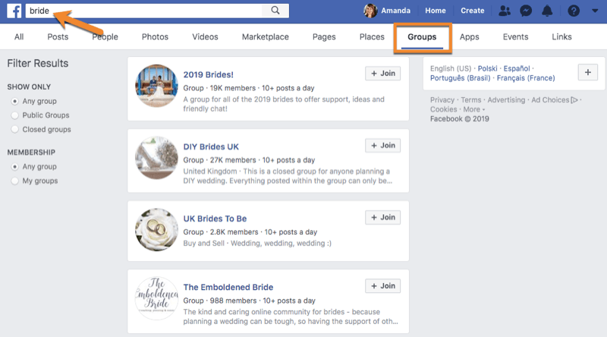Select Public Groups radio button
Viewport: 607px width, 337px height.
(x=14, y=115)
